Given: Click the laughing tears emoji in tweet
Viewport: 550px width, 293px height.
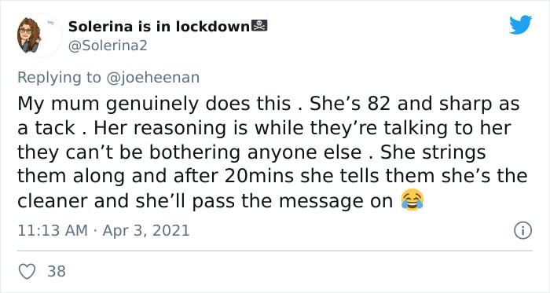Looking at the screenshot, I should pos(412,200).
